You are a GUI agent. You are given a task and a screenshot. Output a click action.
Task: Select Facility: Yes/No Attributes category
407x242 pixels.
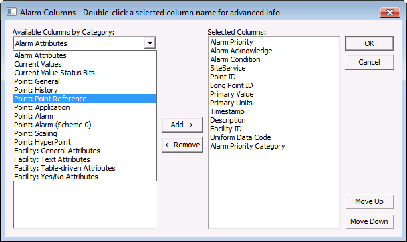(85, 177)
